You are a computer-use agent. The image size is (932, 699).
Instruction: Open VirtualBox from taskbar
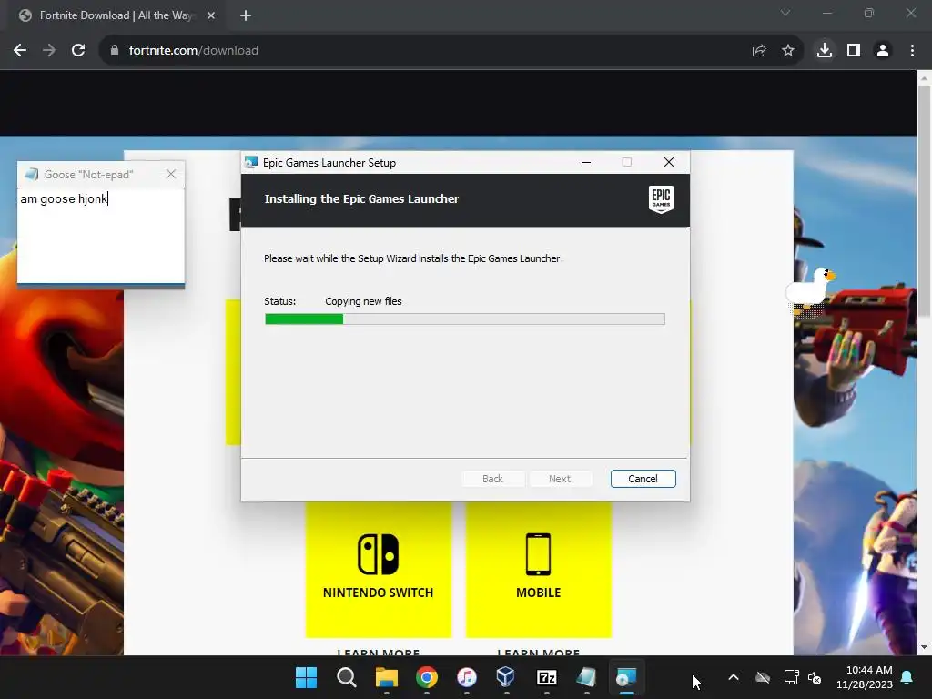click(x=506, y=677)
